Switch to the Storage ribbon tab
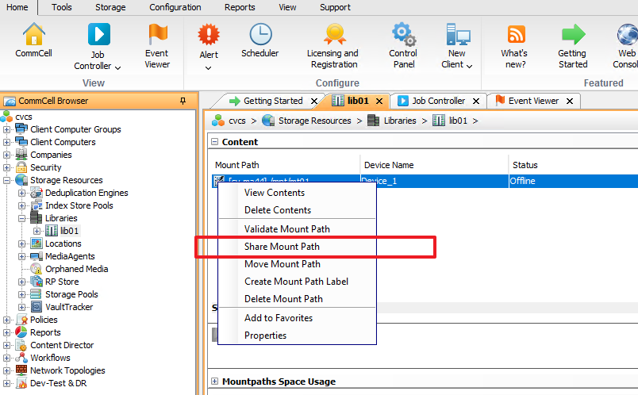The height and width of the screenshot is (395, 638). point(110,7)
